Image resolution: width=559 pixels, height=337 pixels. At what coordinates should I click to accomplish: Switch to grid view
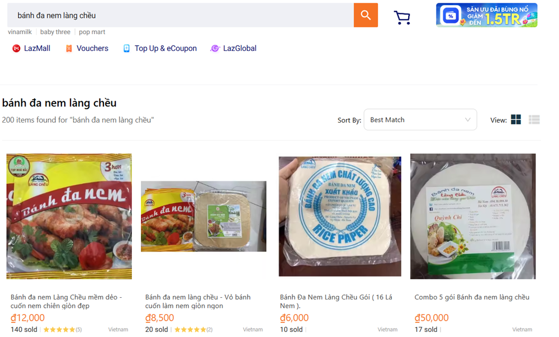coord(516,120)
